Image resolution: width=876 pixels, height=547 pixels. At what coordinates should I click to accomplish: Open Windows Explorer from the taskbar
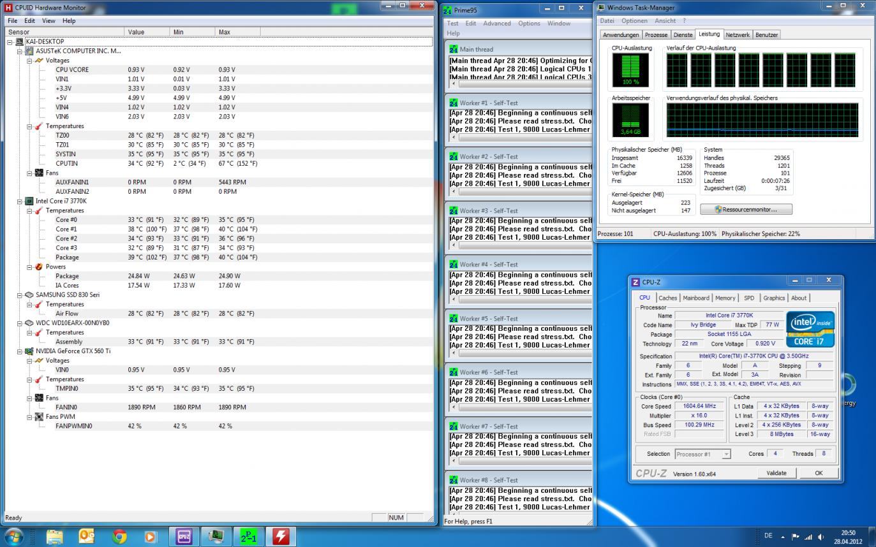point(55,536)
